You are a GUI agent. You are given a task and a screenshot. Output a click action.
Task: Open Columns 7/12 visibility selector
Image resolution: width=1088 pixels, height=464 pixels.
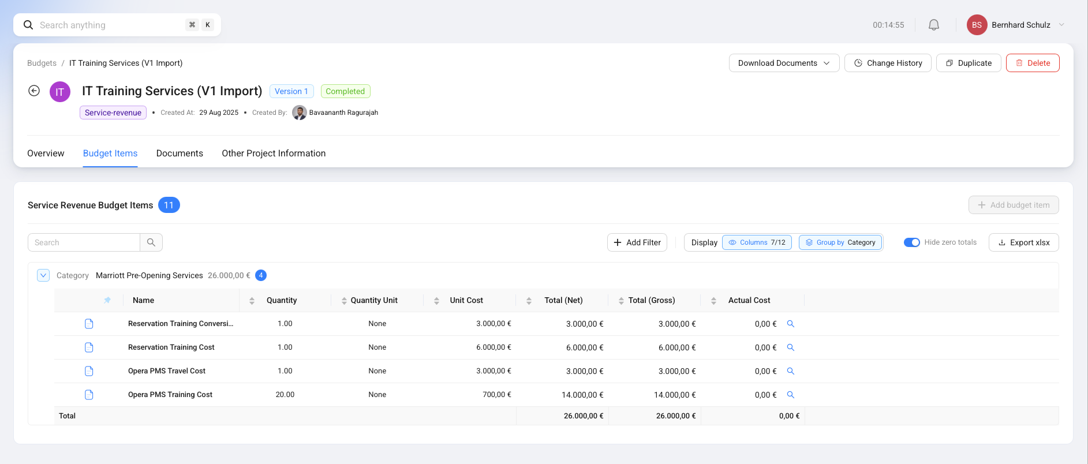pos(757,242)
